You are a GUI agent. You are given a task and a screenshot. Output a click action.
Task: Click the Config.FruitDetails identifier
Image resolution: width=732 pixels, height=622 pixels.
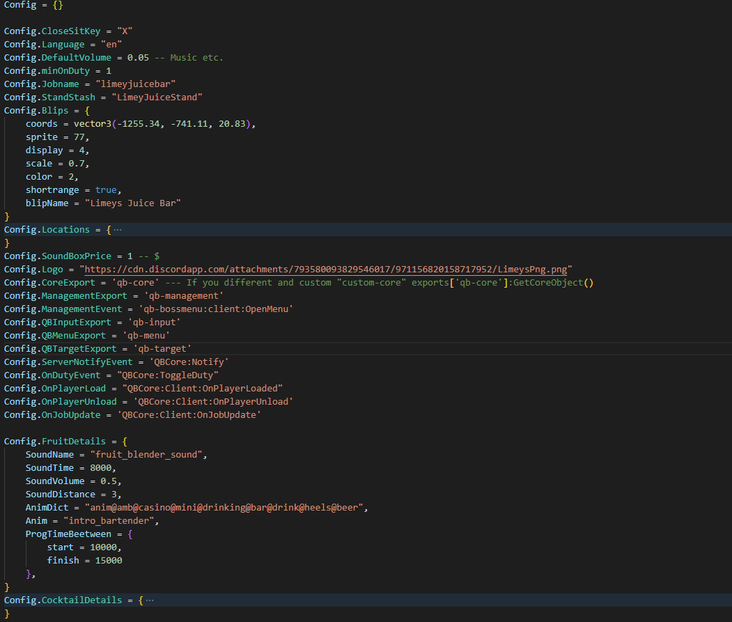55,442
